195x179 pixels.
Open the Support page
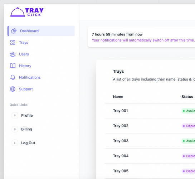(x=26, y=89)
